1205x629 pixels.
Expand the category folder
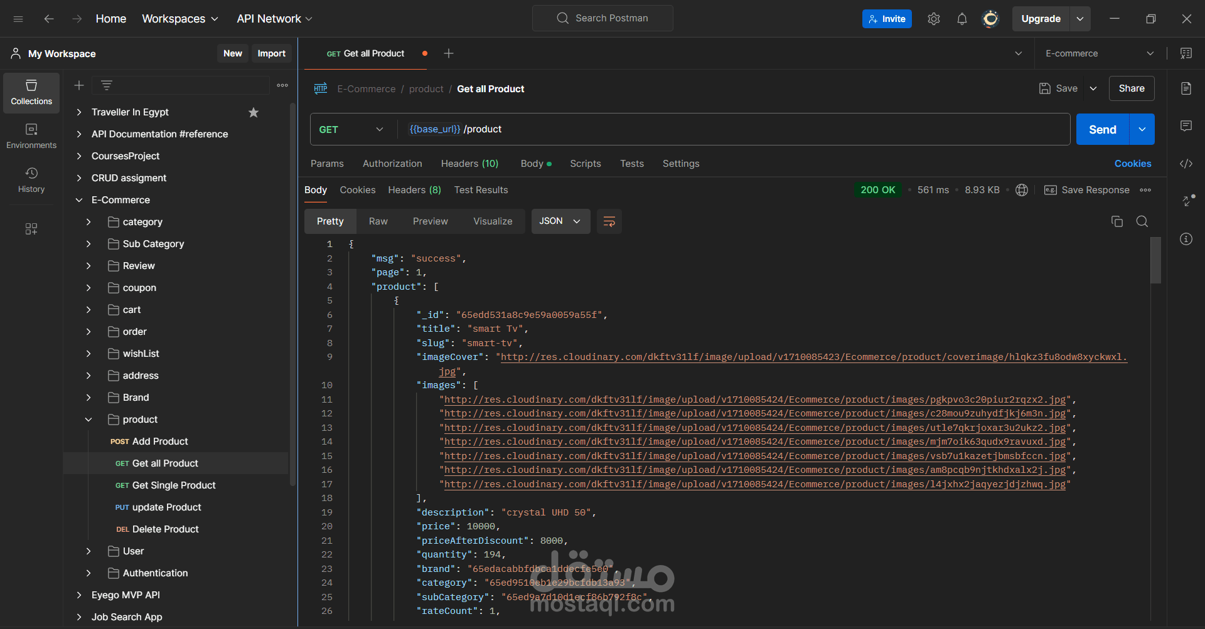[88, 222]
